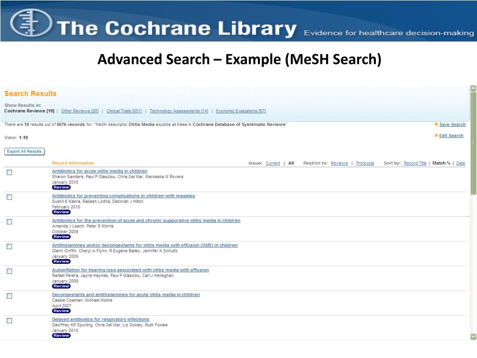Click authors line Rafael Perera, Jayne Haynes
The width and height of the screenshot is (477, 358).
113,275
